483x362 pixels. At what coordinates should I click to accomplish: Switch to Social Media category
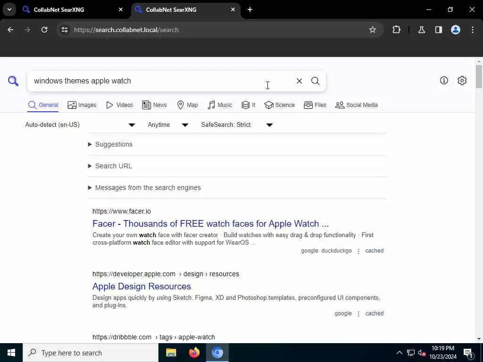pos(357,105)
